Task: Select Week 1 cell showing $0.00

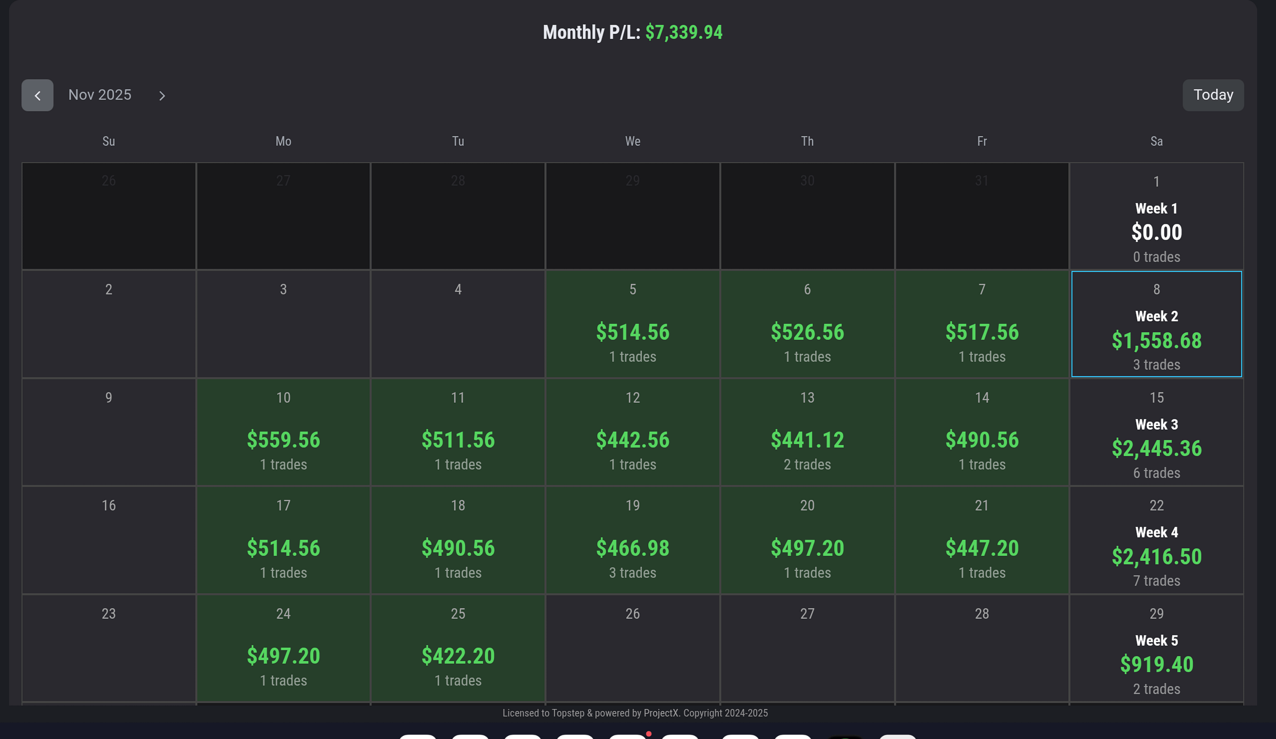Action: click(1156, 216)
